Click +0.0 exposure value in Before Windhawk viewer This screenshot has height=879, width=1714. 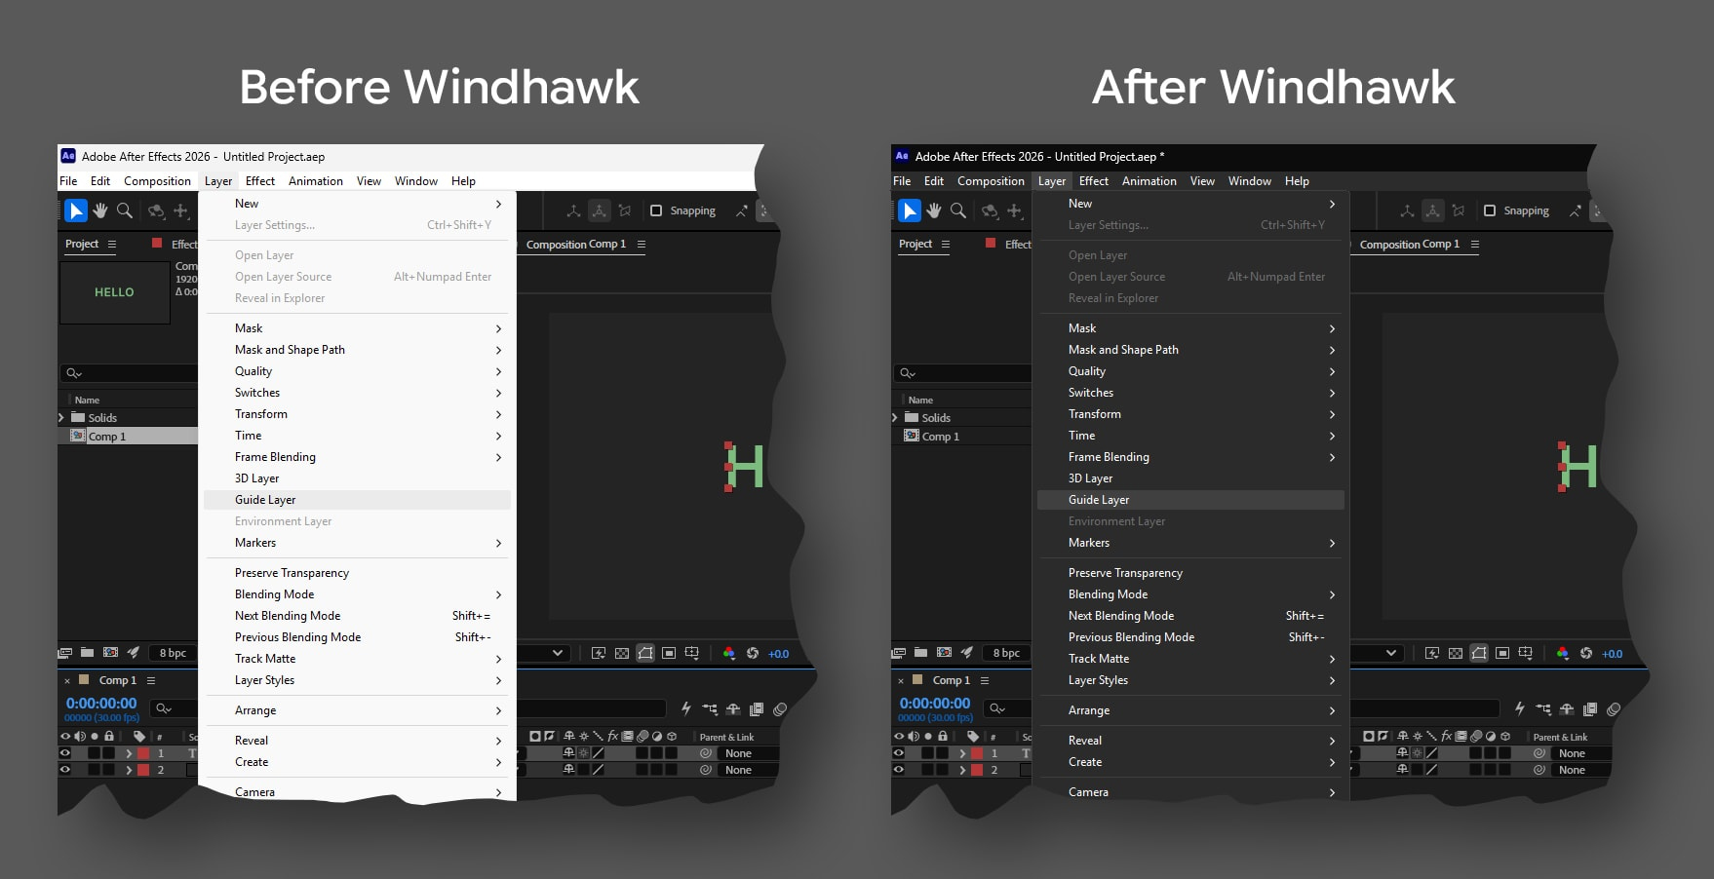point(778,654)
